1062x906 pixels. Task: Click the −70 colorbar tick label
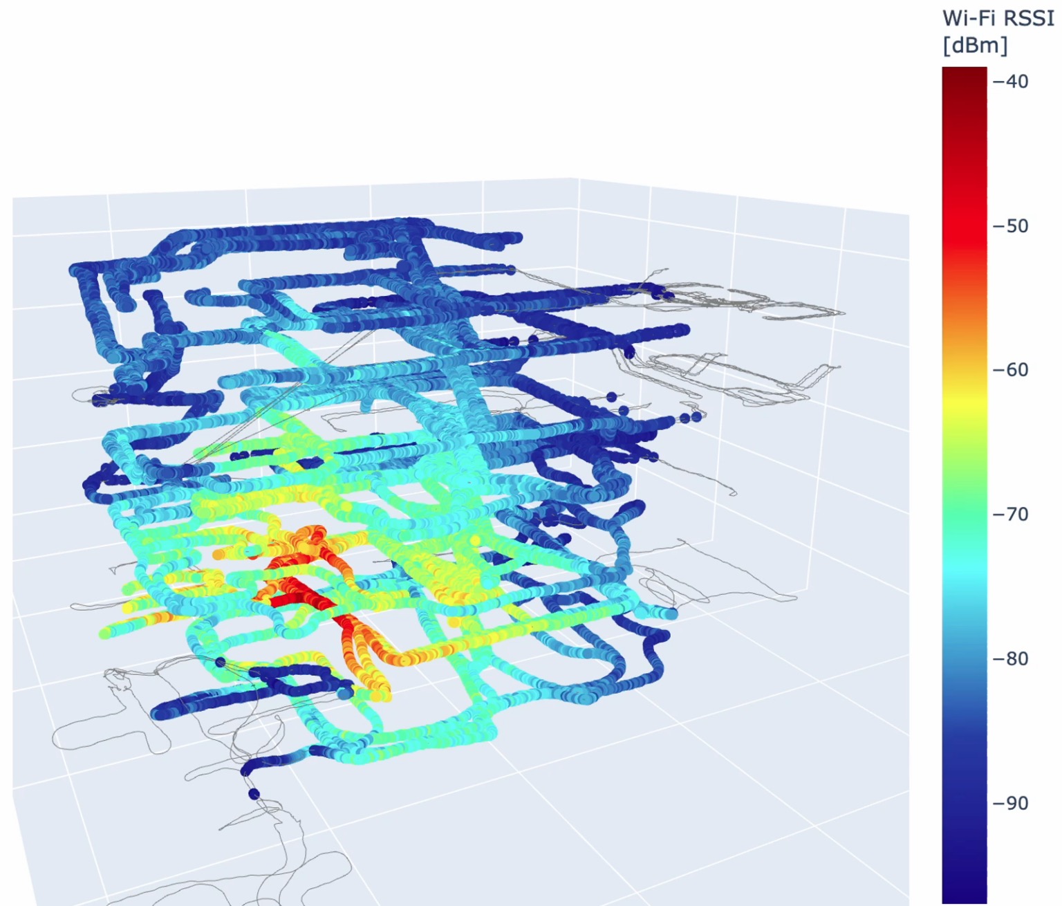(x=1010, y=515)
